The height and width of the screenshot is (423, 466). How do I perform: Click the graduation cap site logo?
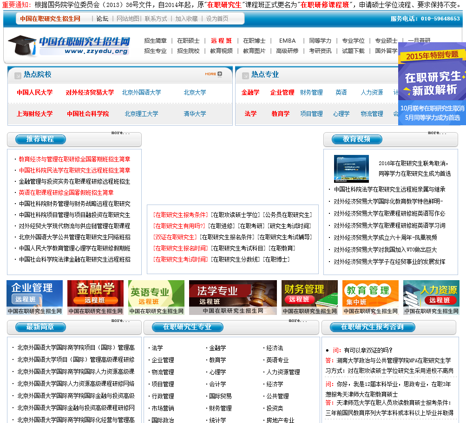point(69,45)
